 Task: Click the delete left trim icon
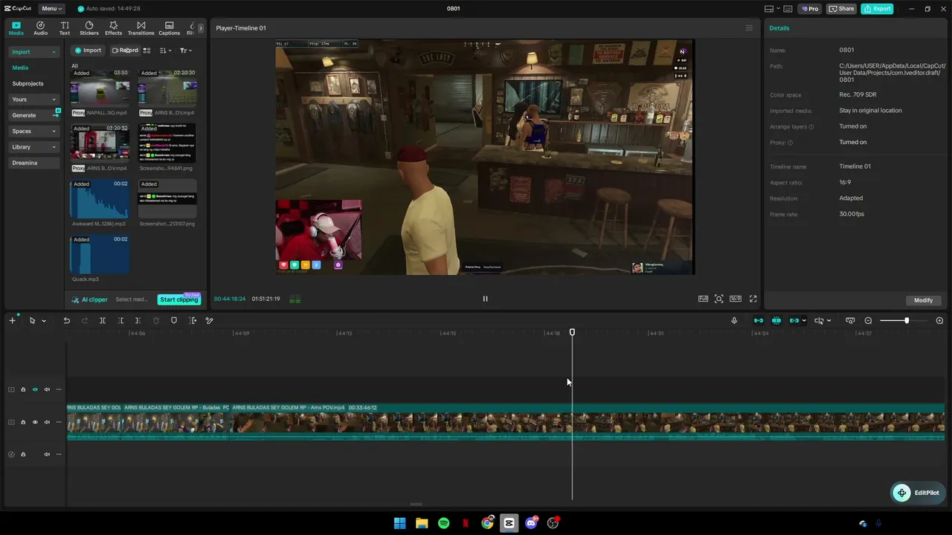point(120,320)
